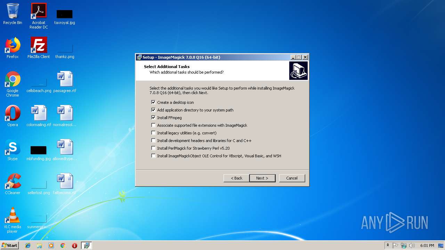Launch VLC media player from desktop
The height and width of the screenshot is (250, 445).
(x=13, y=220)
